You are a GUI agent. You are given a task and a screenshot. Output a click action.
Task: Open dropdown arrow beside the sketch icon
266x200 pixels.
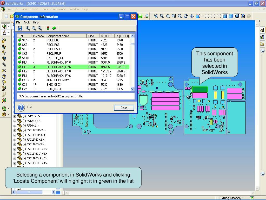[x=8, y=33]
